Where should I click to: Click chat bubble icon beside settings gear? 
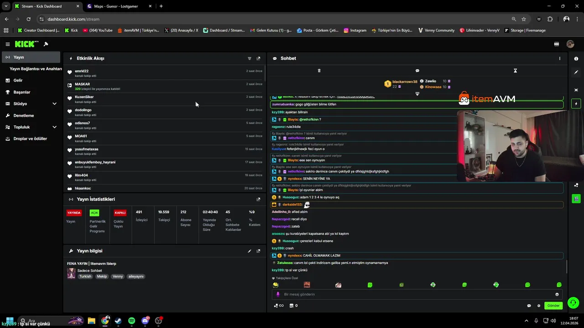529,306
